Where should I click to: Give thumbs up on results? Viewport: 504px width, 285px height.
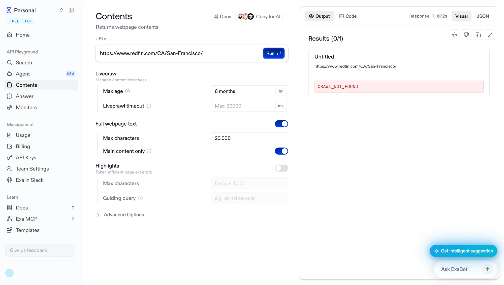point(454,35)
